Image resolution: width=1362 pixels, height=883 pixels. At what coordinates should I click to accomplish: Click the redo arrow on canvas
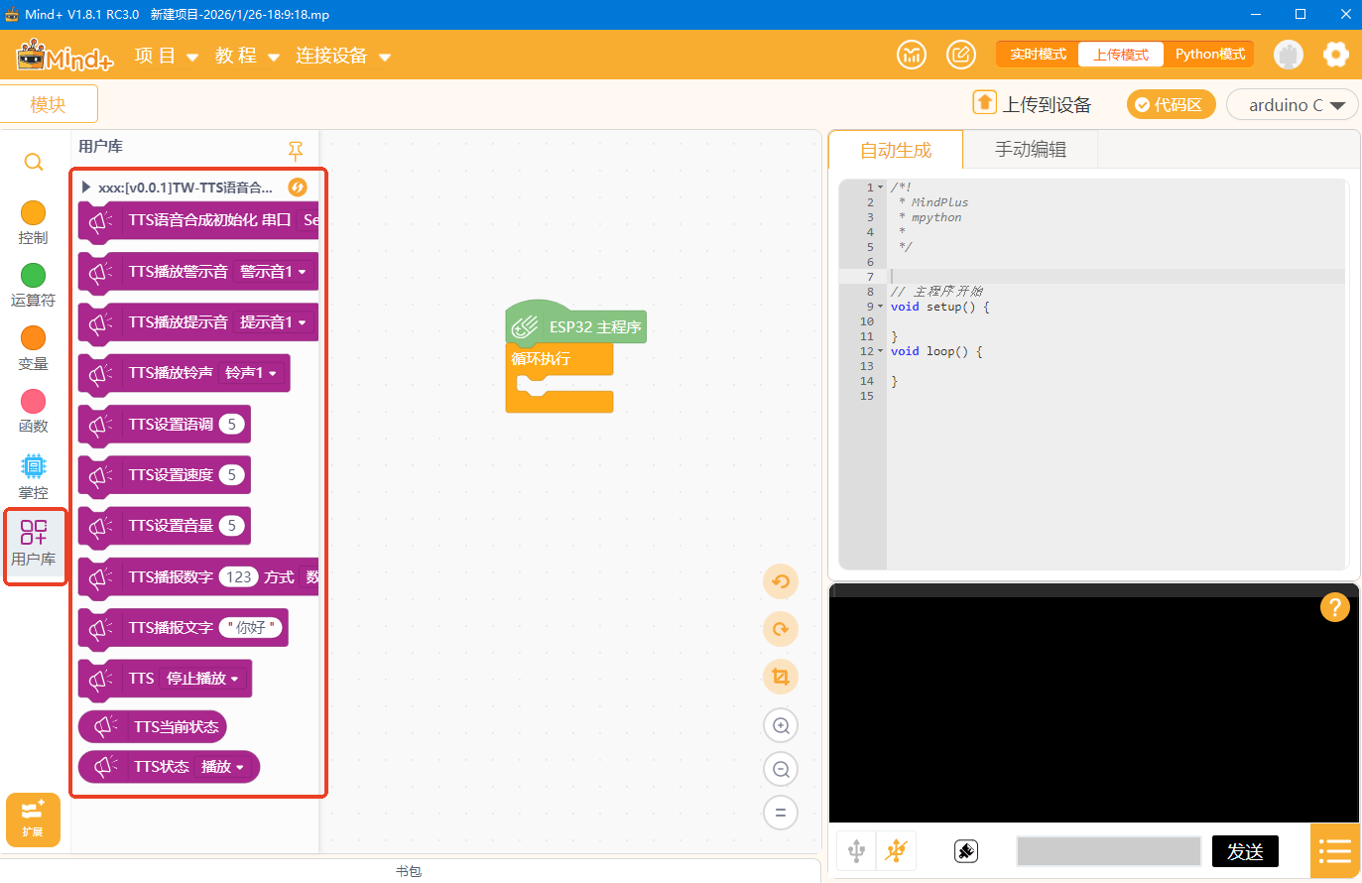[781, 629]
